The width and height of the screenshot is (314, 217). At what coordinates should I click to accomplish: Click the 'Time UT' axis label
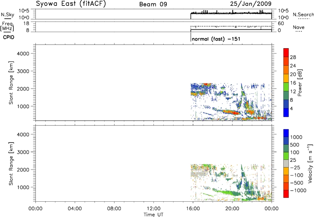pyautogui.click(x=153, y=215)
